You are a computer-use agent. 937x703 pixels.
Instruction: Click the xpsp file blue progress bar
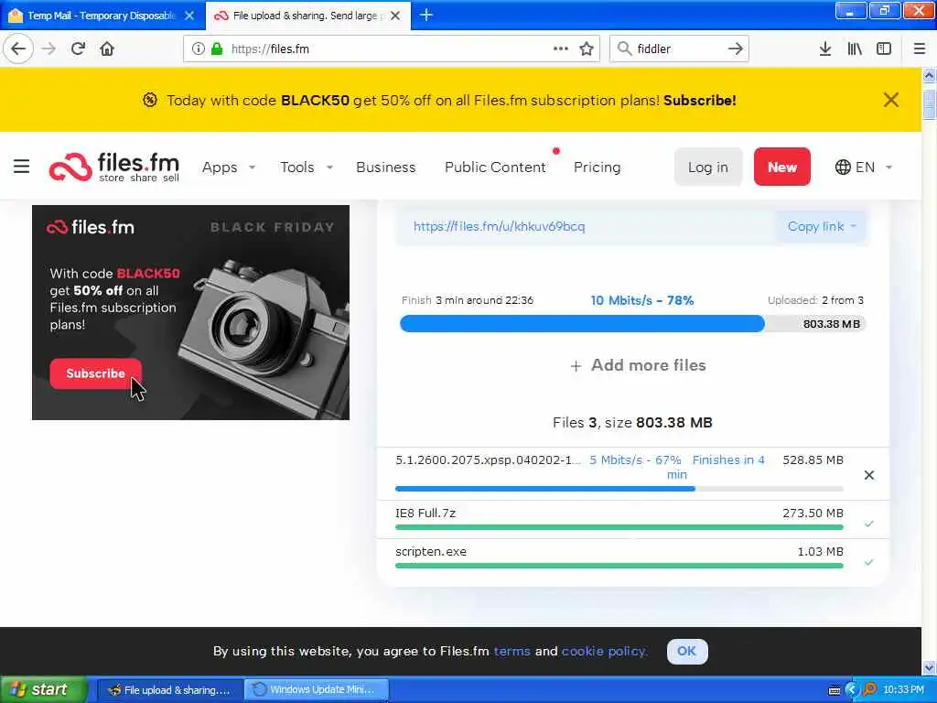pos(619,489)
